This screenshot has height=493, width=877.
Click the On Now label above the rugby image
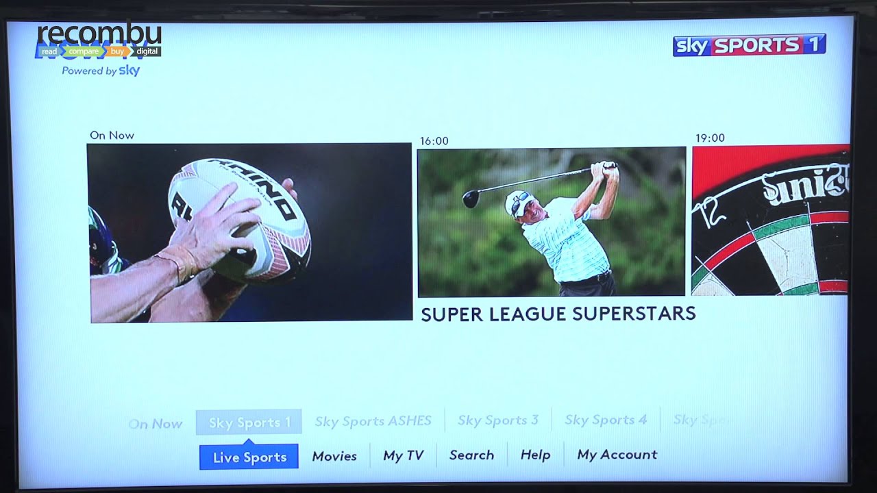tap(112, 136)
